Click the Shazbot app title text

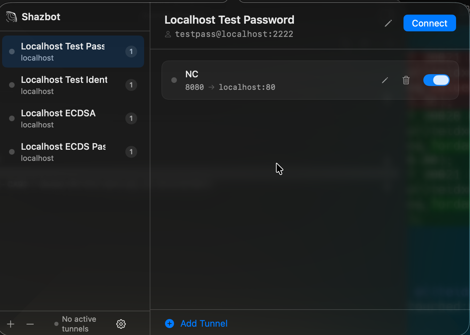(41, 17)
